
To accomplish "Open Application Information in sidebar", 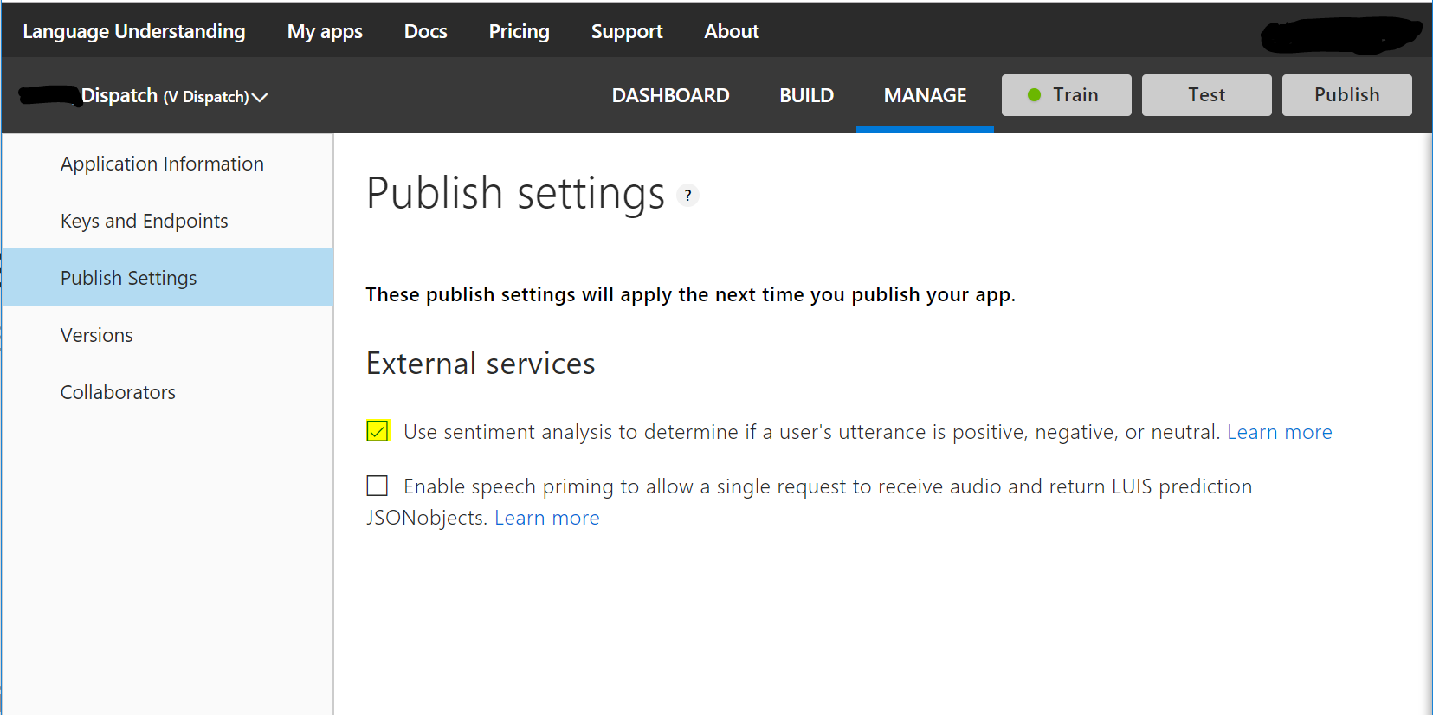I will click(x=168, y=164).
